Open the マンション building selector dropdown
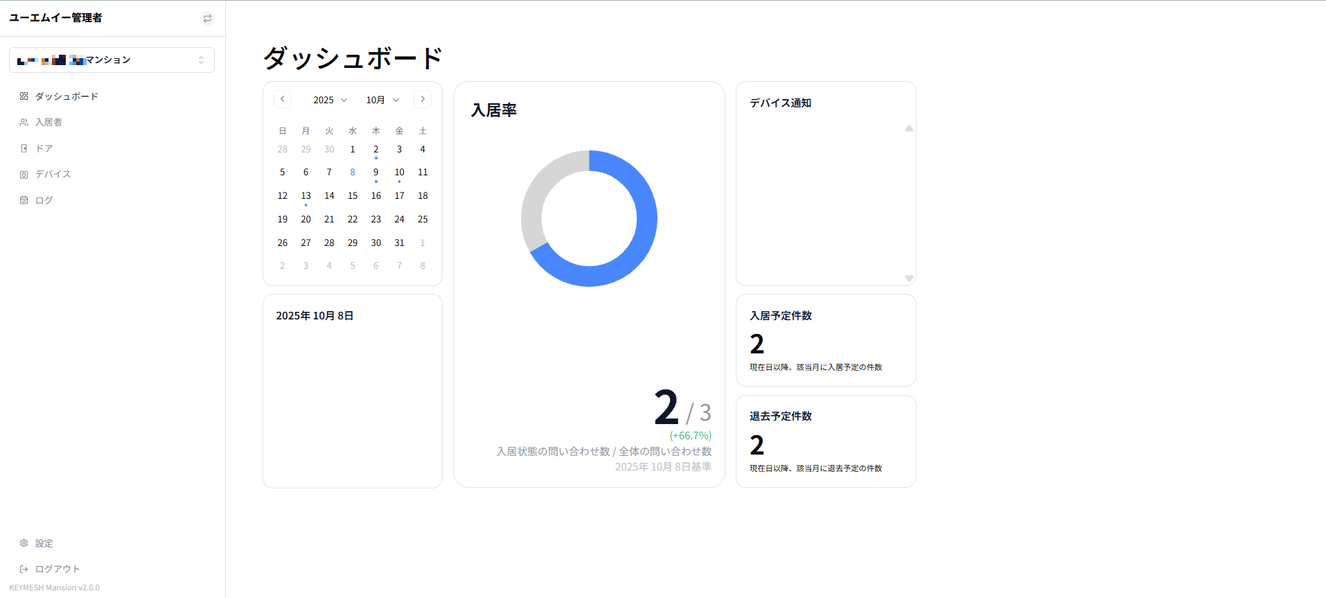1326x598 pixels. (112, 60)
